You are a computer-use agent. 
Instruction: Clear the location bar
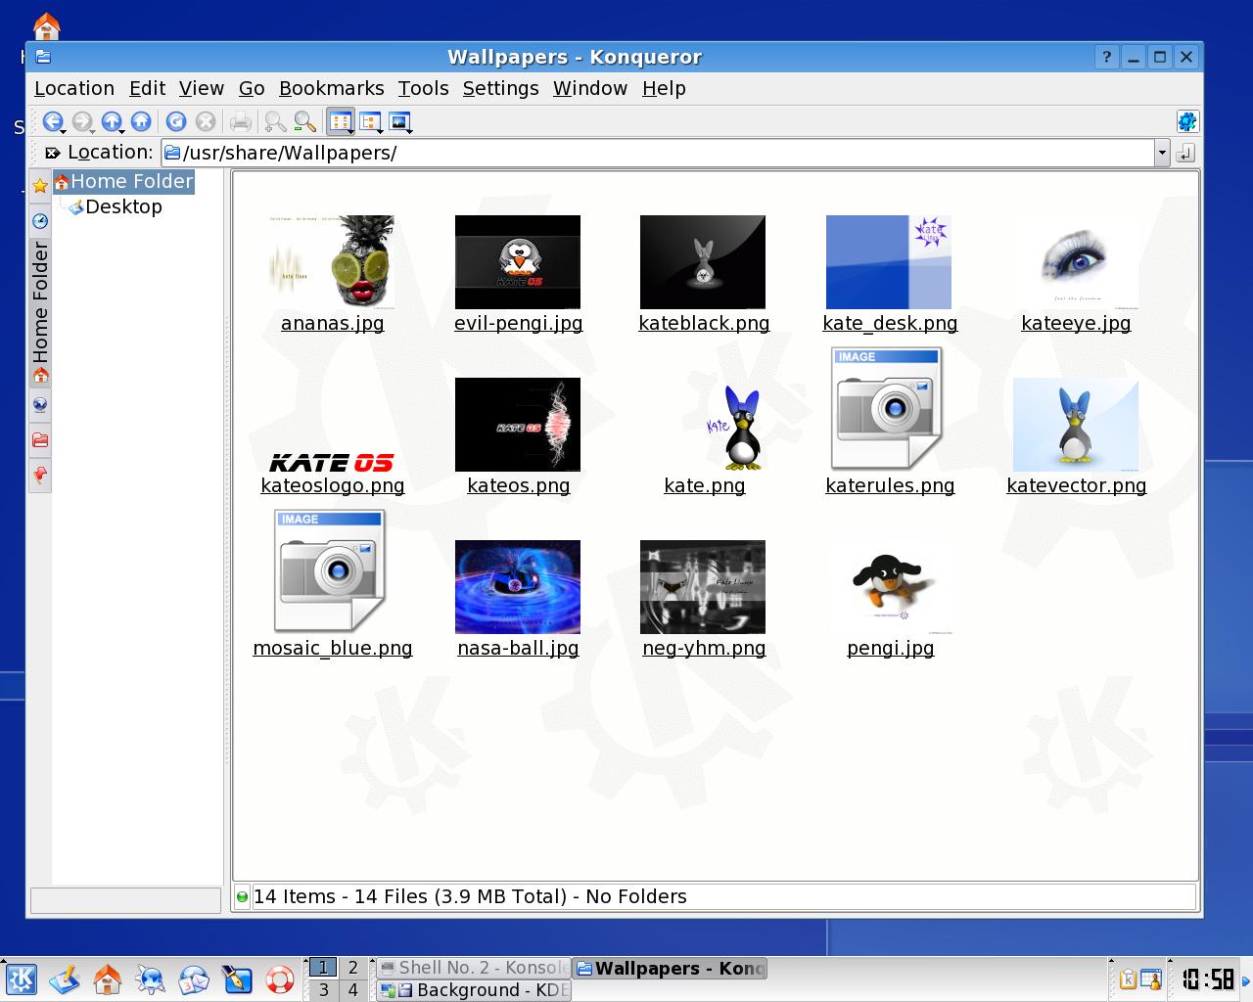coord(52,153)
